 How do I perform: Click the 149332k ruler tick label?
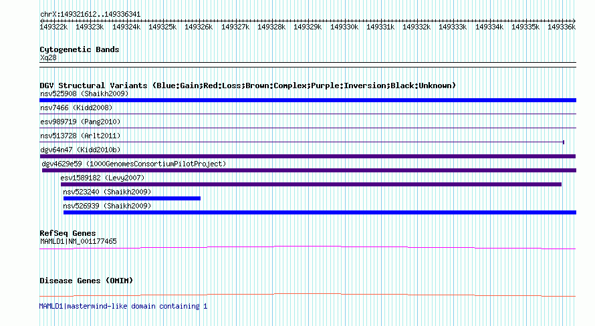click(x=416, y=27)
